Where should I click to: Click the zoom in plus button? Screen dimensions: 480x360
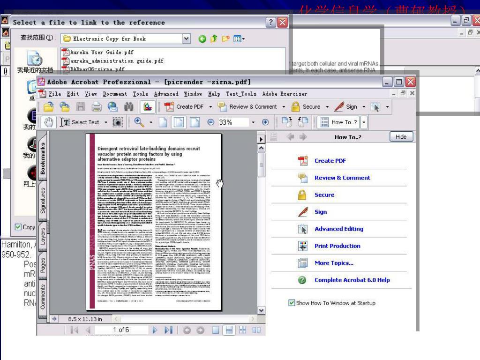coord(265,122)
